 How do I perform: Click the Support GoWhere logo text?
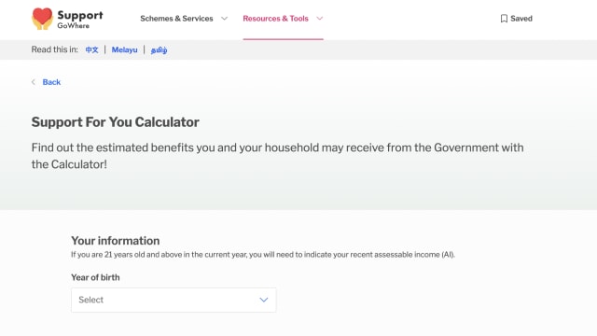[x=80, y=19]
